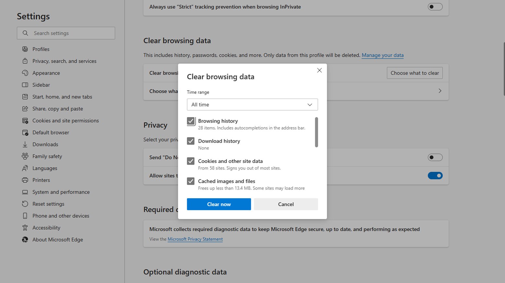505x283 pixels.
Task: Enable Strict tracking prevention for InPrivate
Action: point(435,6)
